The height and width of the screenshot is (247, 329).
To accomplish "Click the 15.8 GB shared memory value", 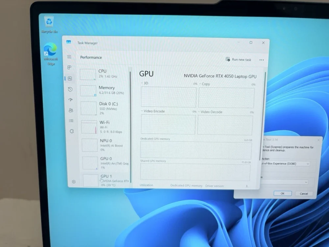I will click(x=246, y=162).
